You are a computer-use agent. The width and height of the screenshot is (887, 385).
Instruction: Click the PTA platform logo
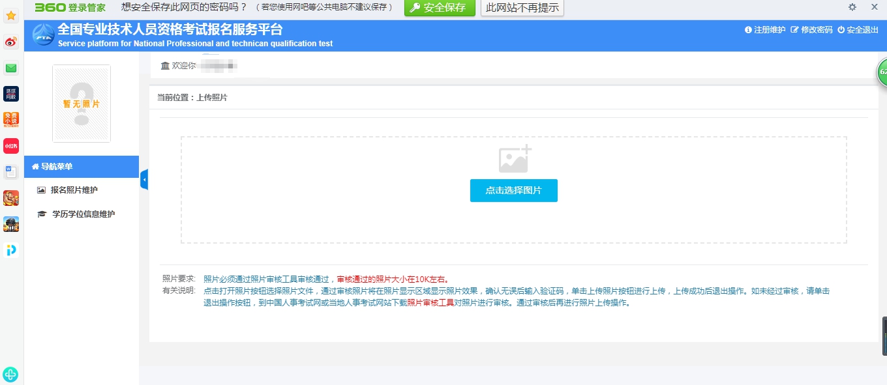pos(43,35)
